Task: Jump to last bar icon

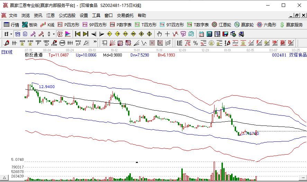Action: [85, 34]
